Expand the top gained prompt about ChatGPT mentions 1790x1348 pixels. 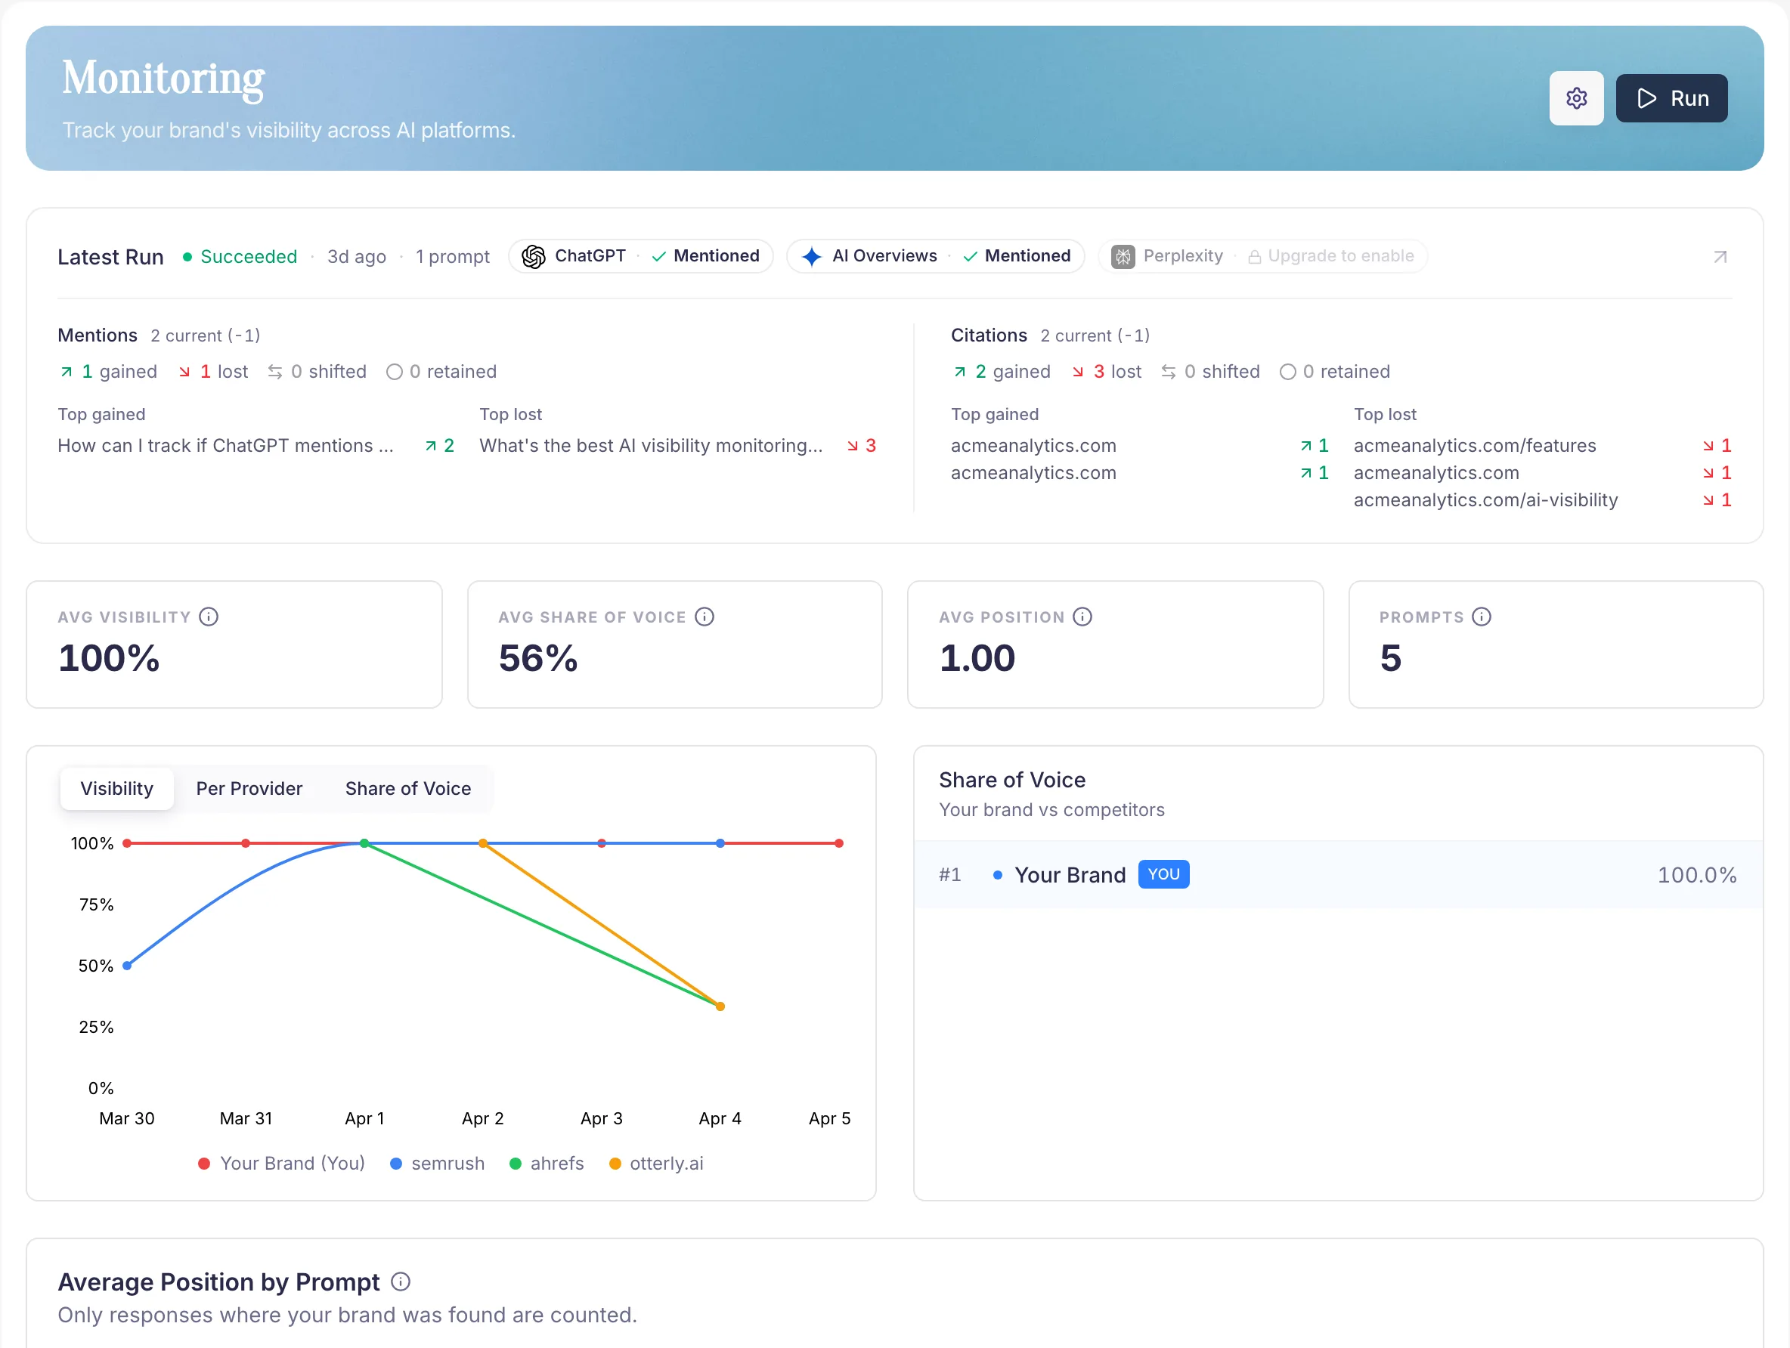click(226, 445)
